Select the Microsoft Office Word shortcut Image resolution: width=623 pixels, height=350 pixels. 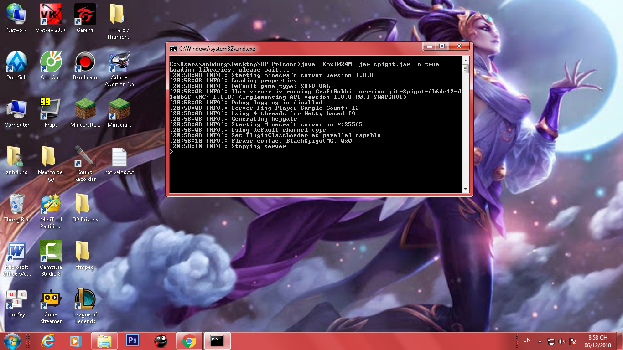[x=16, y=259]
